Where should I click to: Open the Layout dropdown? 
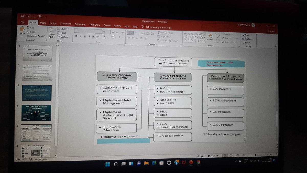[63, 29]
